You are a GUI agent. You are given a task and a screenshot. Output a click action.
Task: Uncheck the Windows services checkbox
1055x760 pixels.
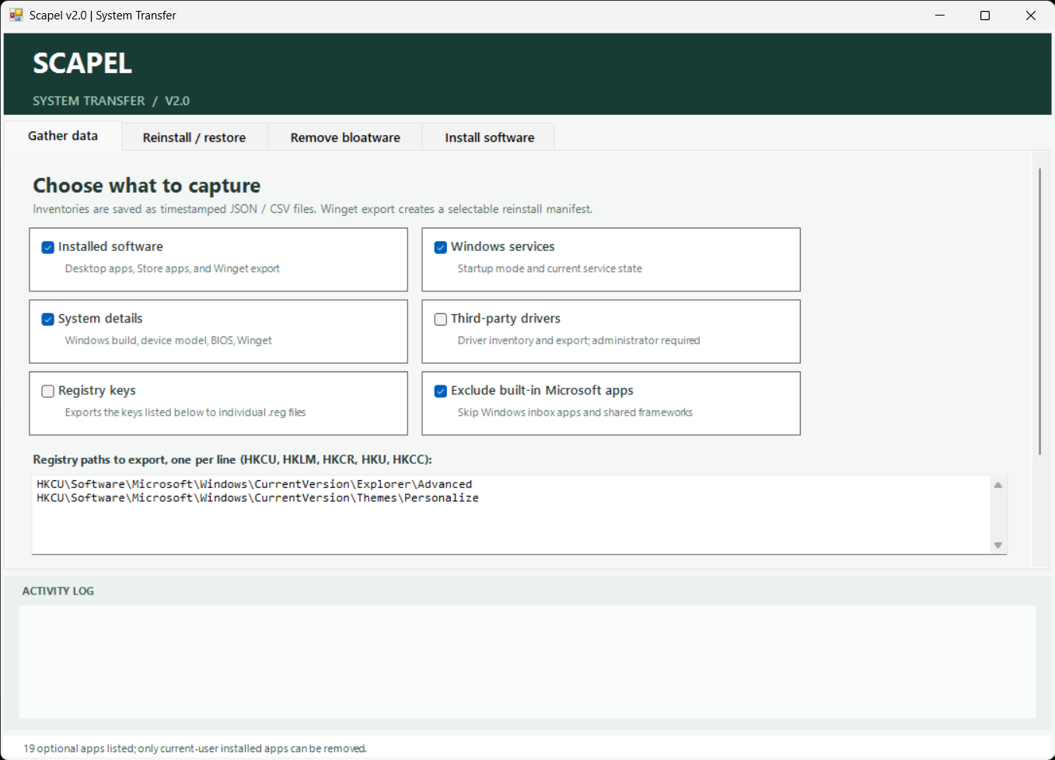pos(440,247)
